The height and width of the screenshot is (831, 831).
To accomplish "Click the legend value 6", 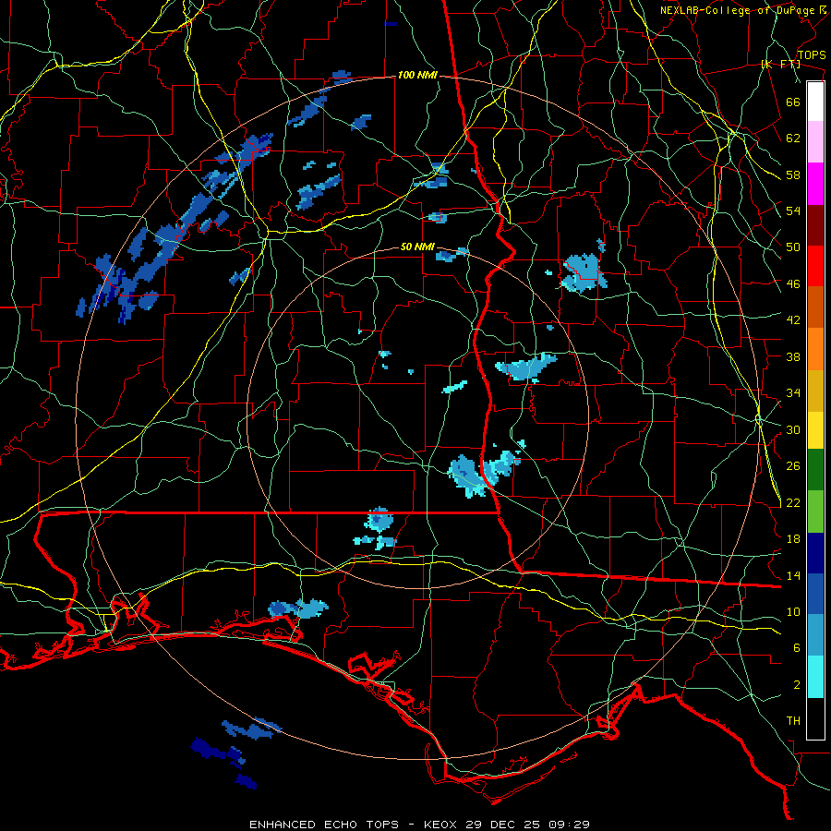I will (x=797, y=648).
